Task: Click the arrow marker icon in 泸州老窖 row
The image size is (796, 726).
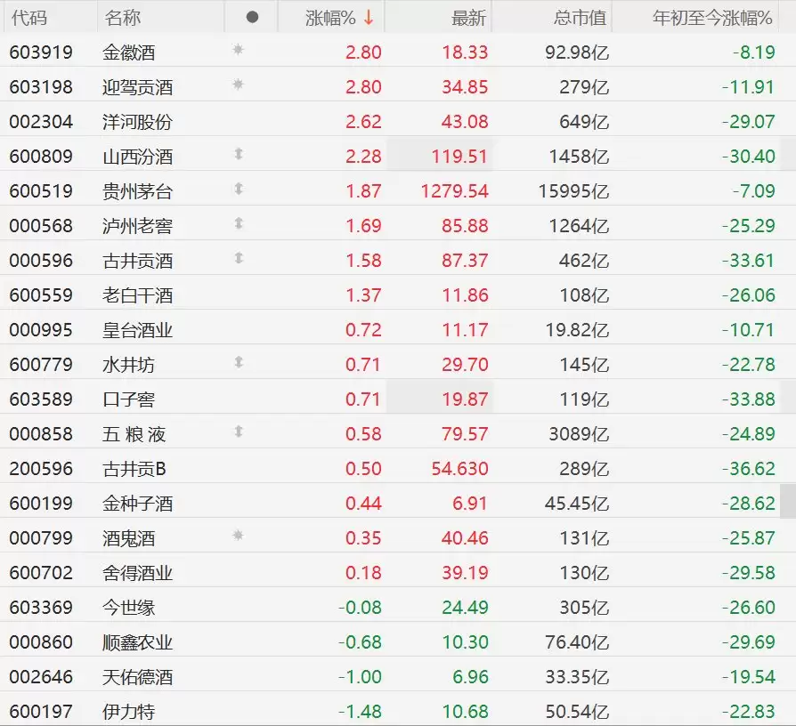Action: click(239, 223)
